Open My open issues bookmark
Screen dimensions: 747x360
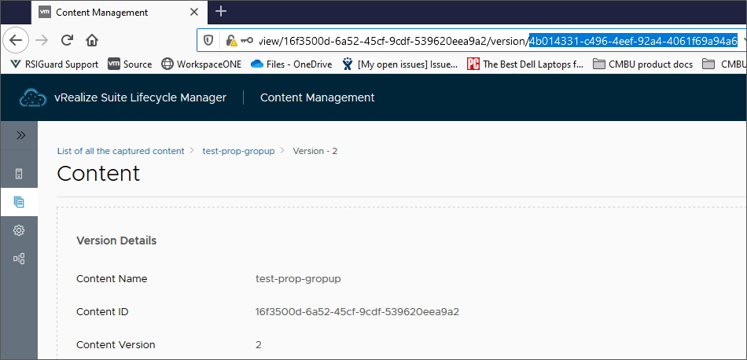click(400, 64)
